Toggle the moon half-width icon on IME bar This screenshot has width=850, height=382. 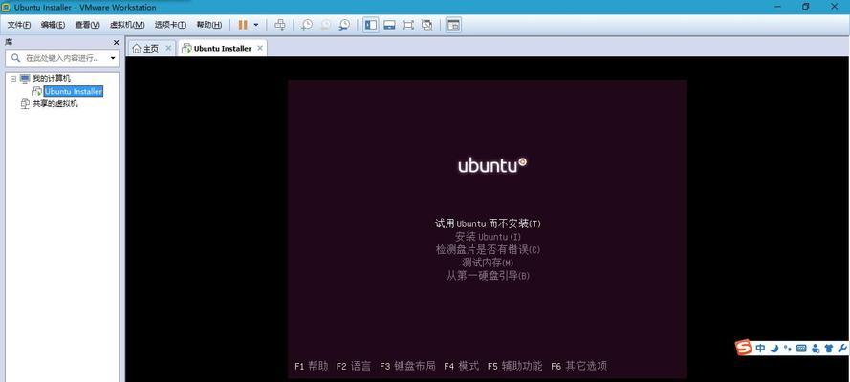[x=774, y=348]
